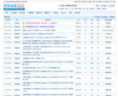
Task: Open the blue pinned notice on the 02/11 row
Action: pyautogui.click(x=40, y=27)
